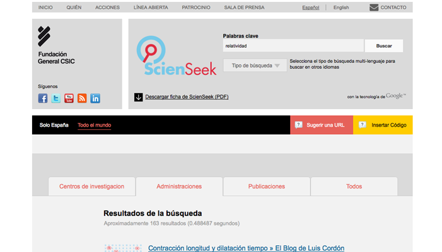Open the YouTube social icon
The width and height of the screenshot is (442, 252).
coord(69,98)
